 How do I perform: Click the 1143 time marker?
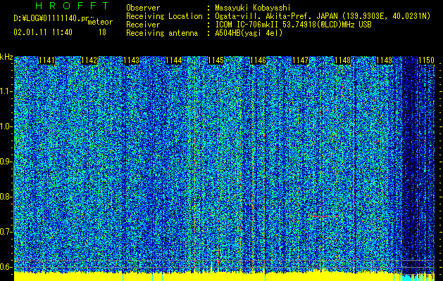click(x=132, y=60)
